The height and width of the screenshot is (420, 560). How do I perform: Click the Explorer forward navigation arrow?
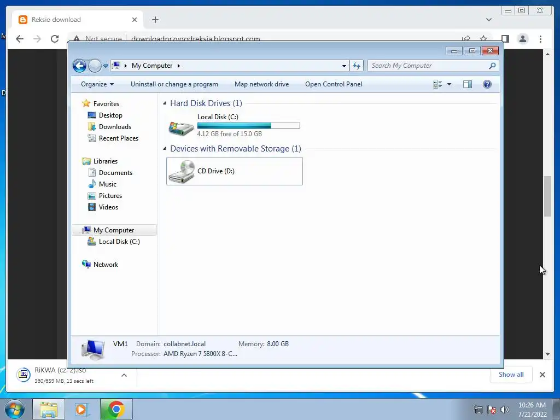click(x=95, y=66)
